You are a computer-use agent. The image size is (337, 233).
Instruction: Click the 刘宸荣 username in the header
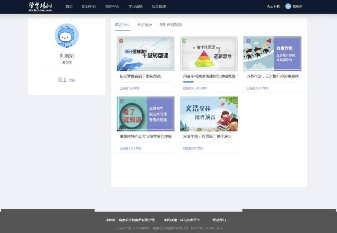(297, 6)
